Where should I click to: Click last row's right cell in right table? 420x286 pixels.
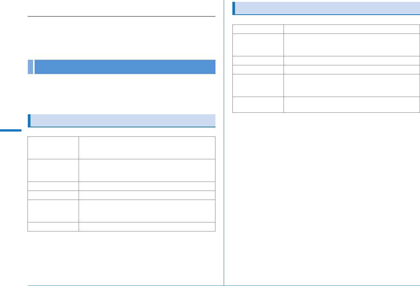click(x=351, y=104)
